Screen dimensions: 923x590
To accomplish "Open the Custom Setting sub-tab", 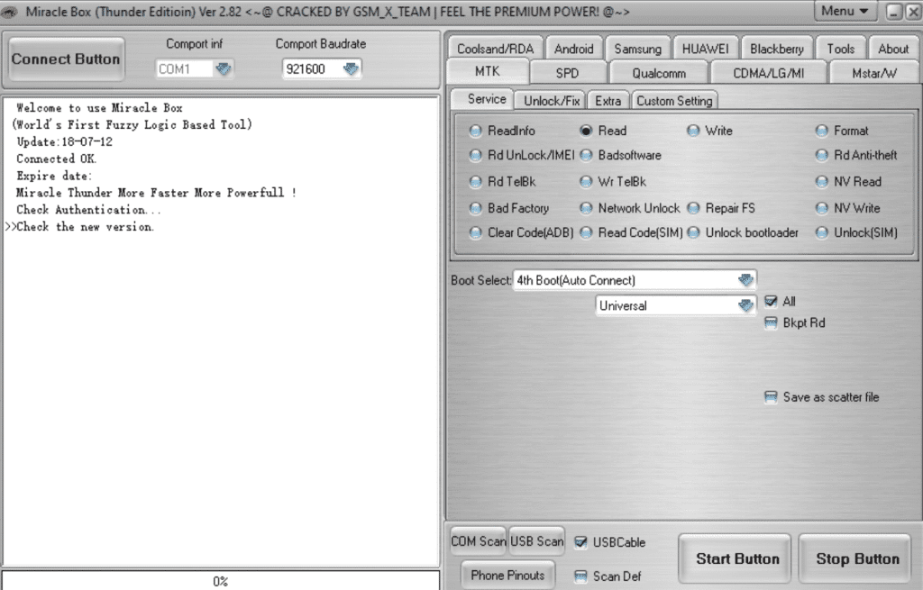I will [674, 101].
